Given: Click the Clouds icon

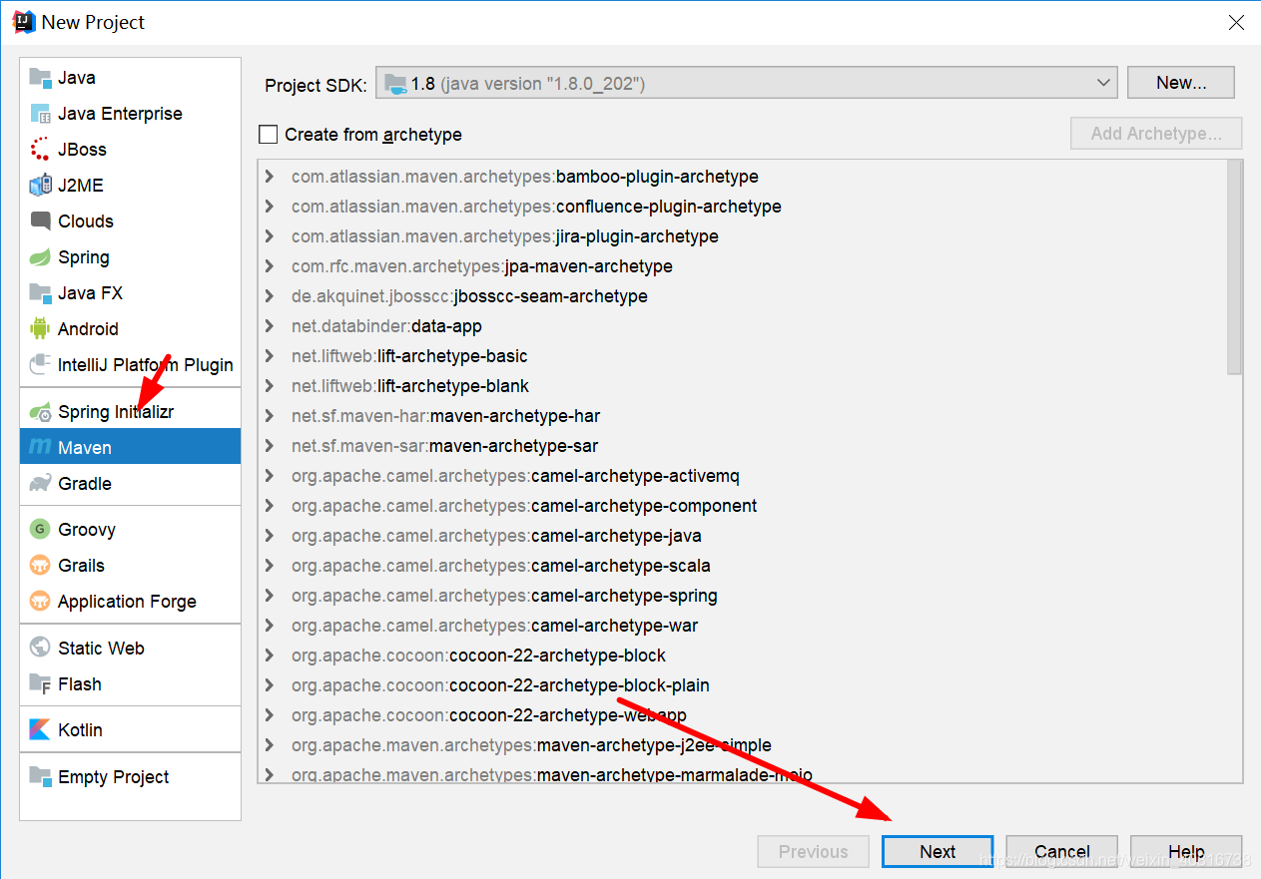Looking at the screenshot, I should [x=40, y=220].
